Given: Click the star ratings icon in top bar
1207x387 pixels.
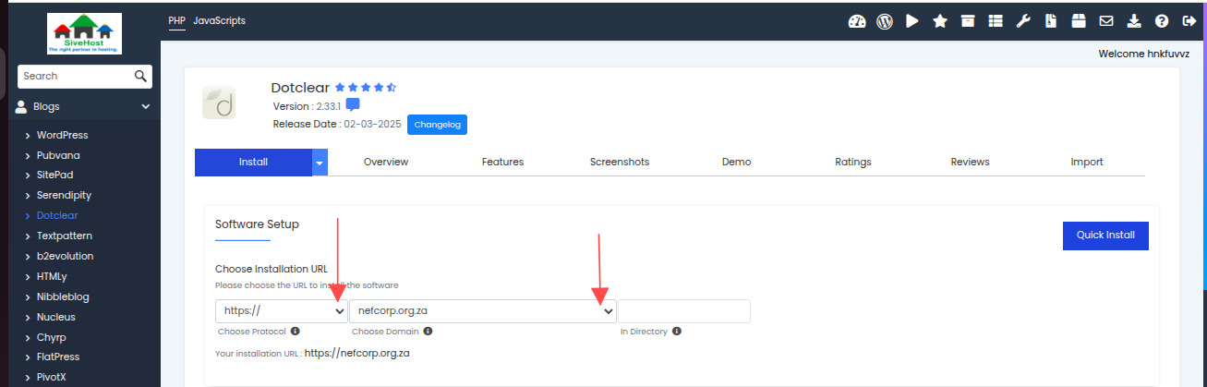Looking at the screenshot, I should (x=940, y=21).
